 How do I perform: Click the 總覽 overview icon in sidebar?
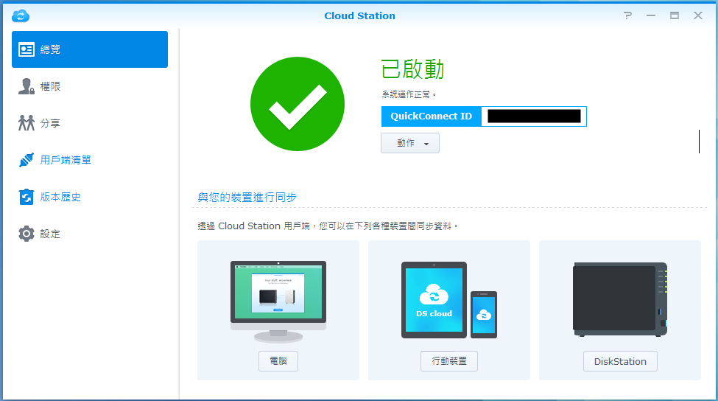pos(26,49)
